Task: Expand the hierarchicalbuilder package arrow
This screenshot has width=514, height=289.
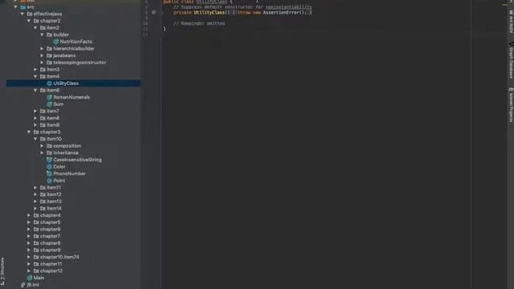Action: point(42,48)
